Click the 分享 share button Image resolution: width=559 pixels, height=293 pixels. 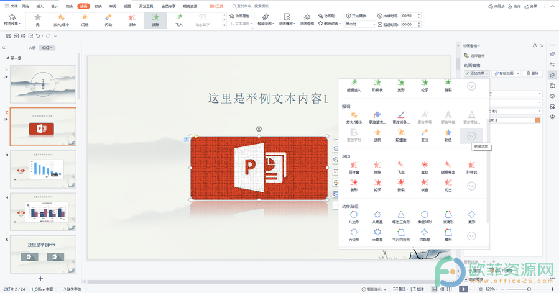coord(531,6)
